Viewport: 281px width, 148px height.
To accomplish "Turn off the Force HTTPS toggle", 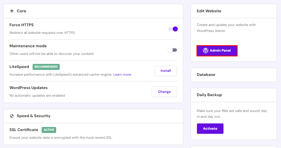I will (173, 29).
